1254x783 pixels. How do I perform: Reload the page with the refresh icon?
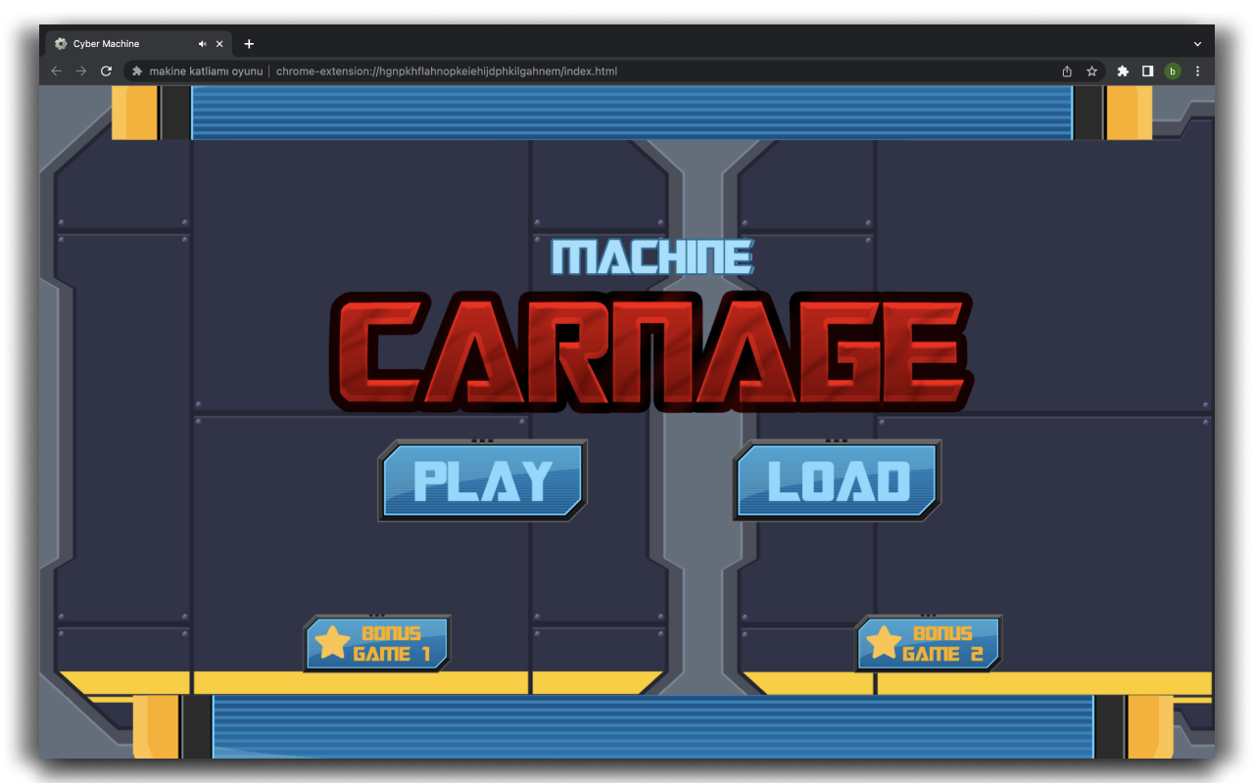point(105,70)
